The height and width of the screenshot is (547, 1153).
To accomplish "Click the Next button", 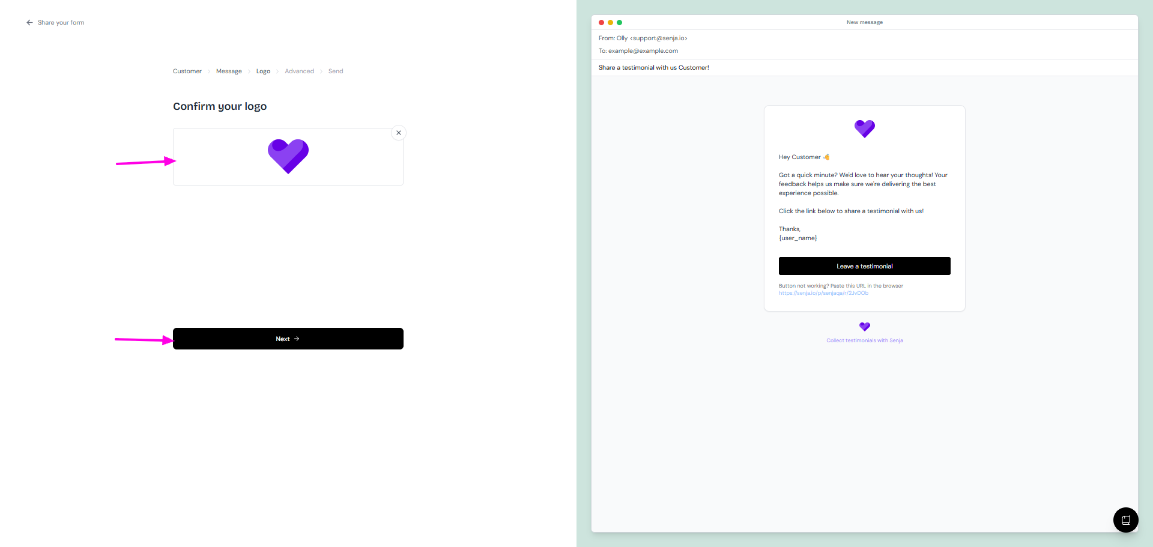I will (288, 339).
